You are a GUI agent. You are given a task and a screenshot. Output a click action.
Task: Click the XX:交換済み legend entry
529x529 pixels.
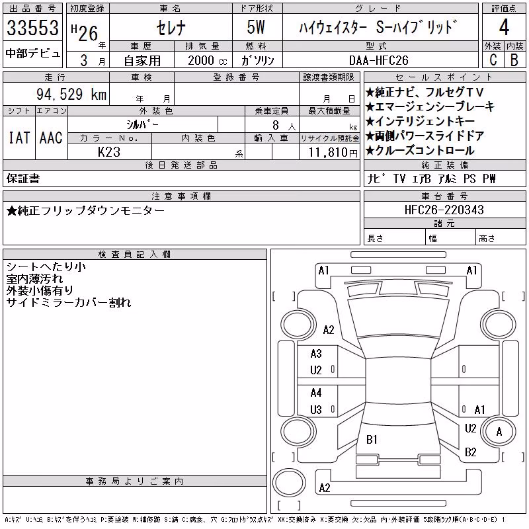[297, 520]
